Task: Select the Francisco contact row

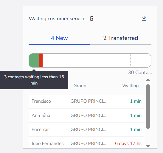Action: (x=86, y=101)
